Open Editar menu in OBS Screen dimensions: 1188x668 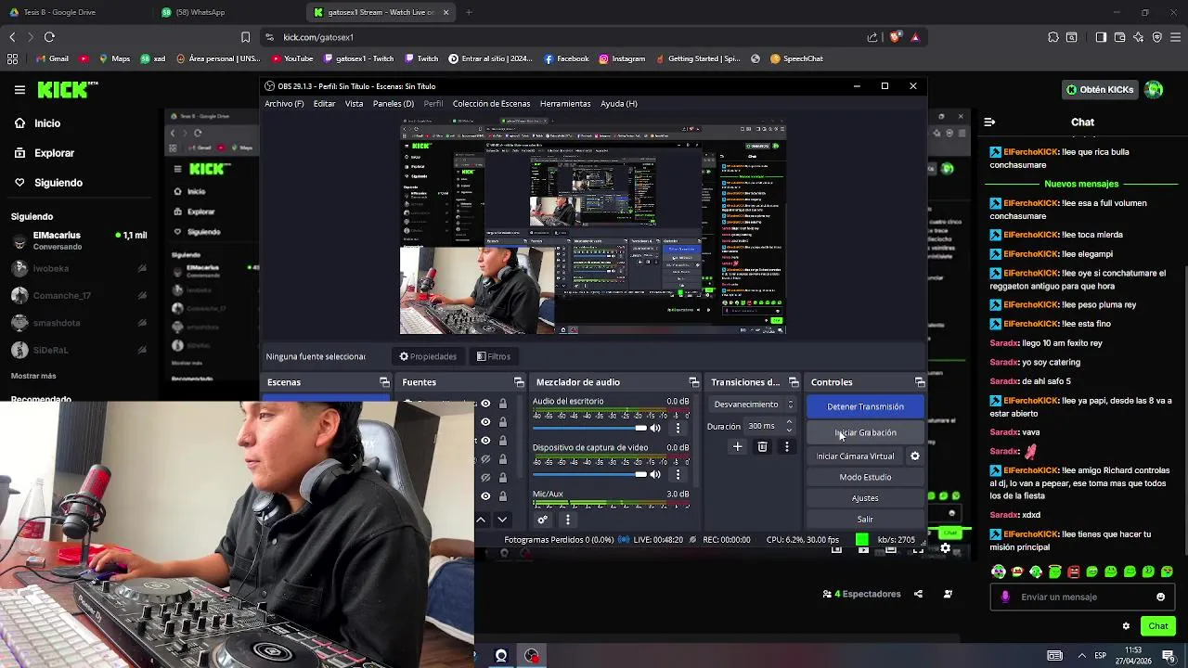coord(324,104)
